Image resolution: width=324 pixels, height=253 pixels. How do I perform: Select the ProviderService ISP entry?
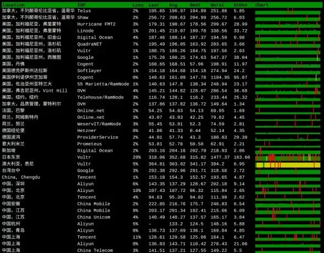coord(98,137)
